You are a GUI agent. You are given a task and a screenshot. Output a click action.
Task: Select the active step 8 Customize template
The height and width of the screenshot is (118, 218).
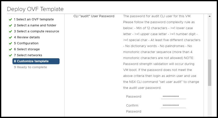pyautogui.click(x=36, y=61)
